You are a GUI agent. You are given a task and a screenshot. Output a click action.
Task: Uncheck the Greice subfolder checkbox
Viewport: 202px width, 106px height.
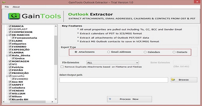(x=13, y=58)
